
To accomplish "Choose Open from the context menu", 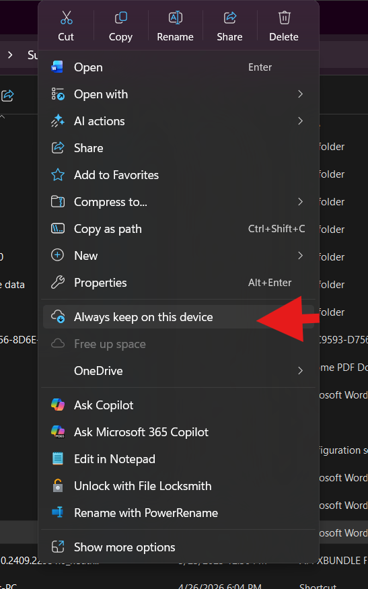I will [x=178, y=67].
